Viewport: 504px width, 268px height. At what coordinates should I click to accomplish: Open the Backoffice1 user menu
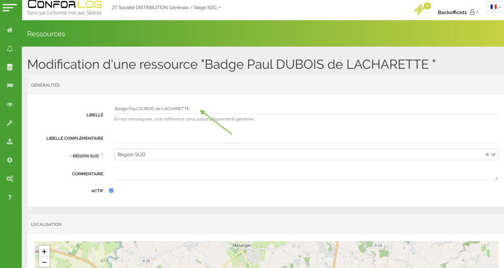point(458,12)
